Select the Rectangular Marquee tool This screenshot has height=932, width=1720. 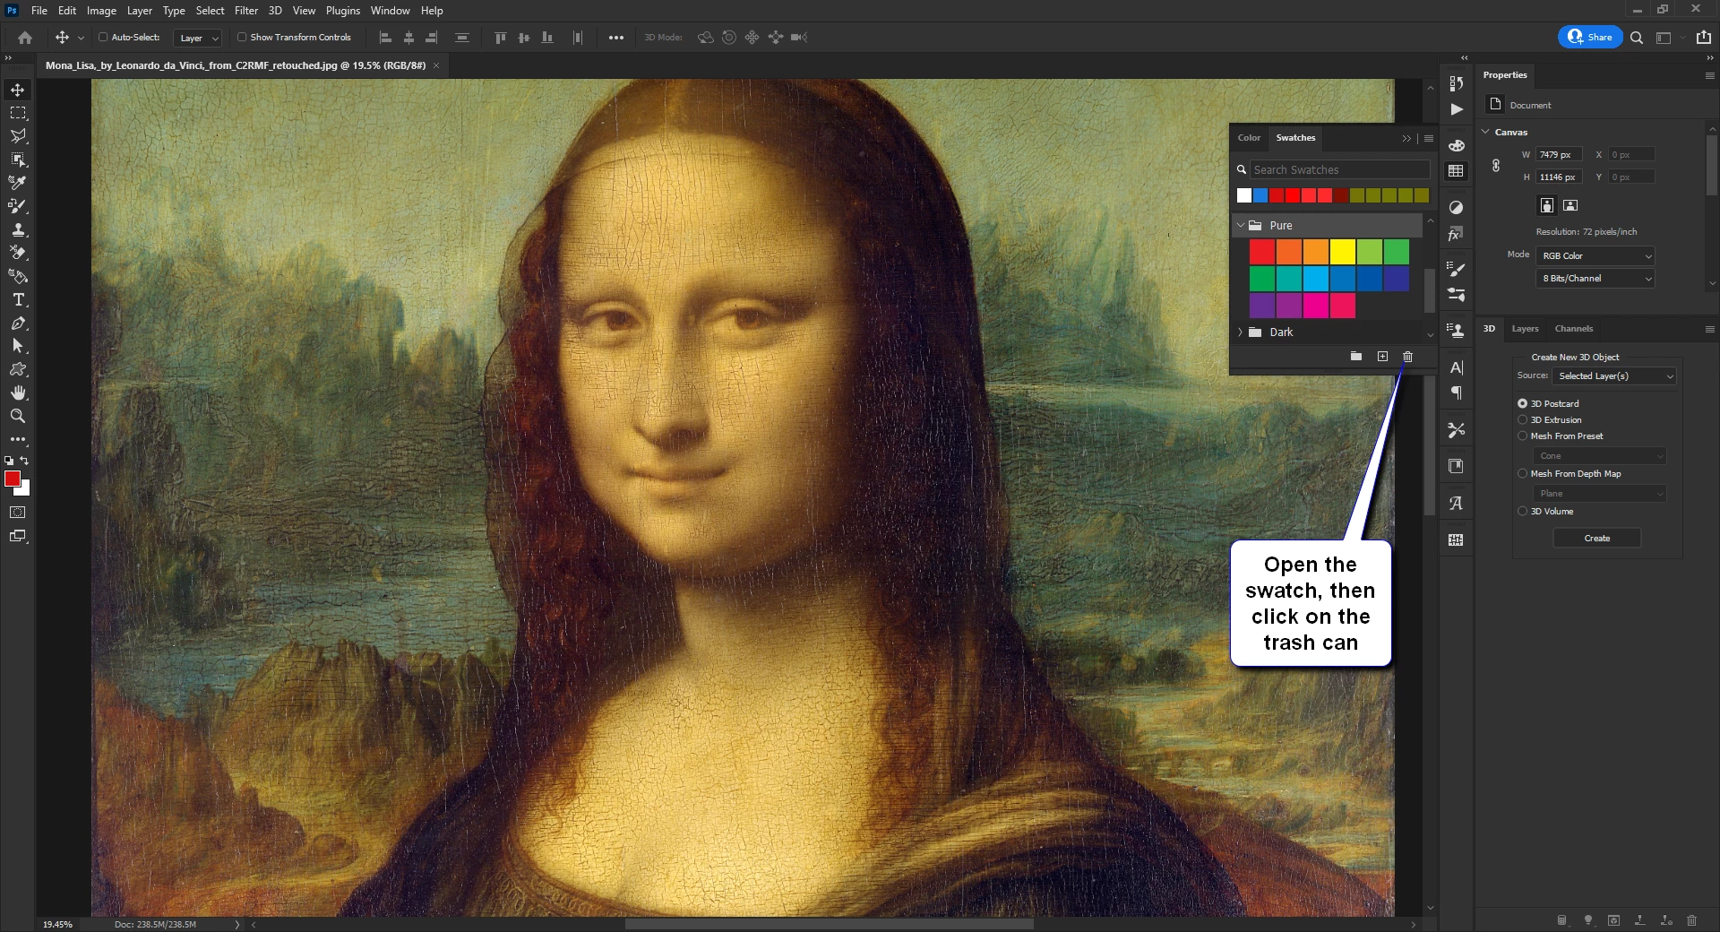(18, 113)
